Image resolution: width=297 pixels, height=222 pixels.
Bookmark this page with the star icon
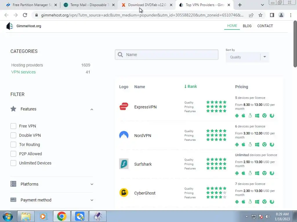[x=260, y=15]
